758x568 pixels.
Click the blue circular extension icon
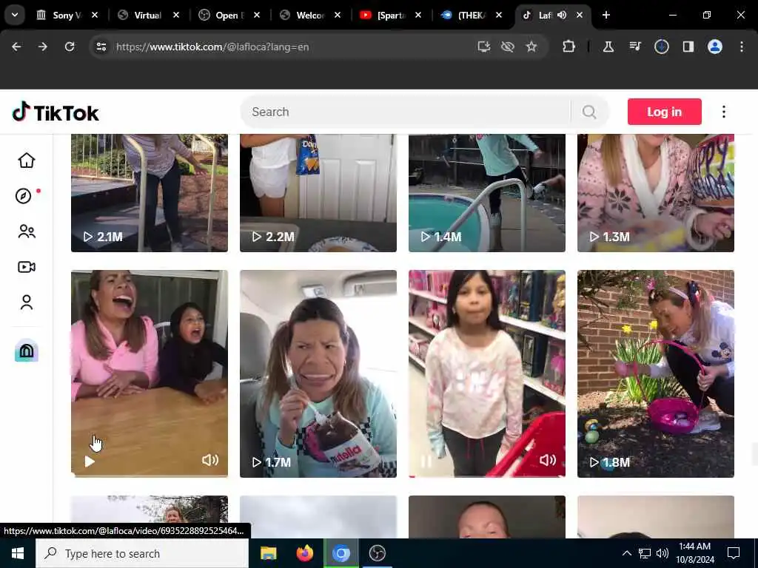(661, 47)
